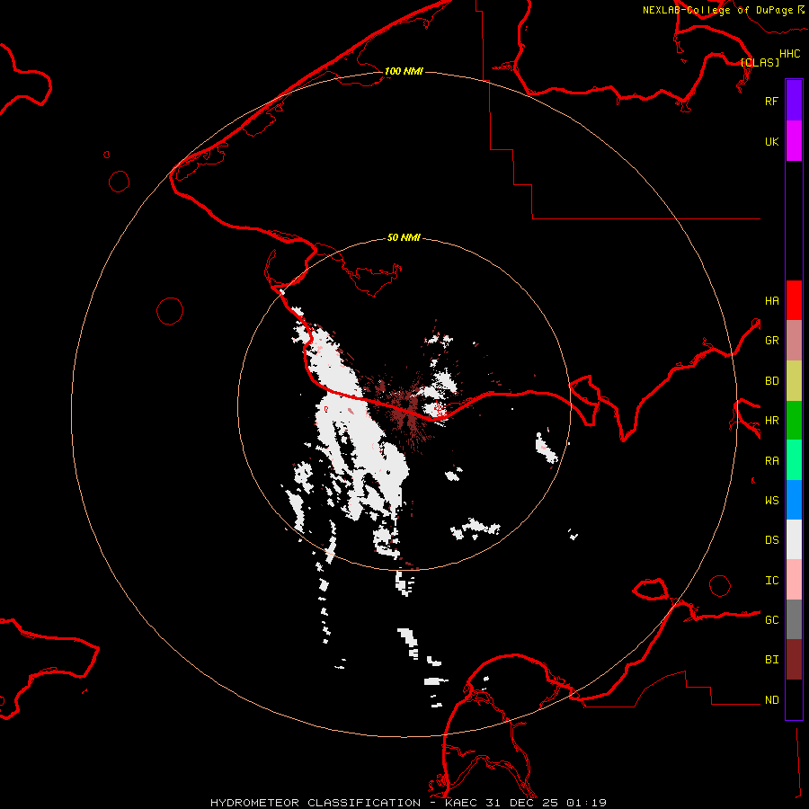The width and height of the screenshot is (809, 809).
Task: Click the GC legend label
Action: (772, 619)
